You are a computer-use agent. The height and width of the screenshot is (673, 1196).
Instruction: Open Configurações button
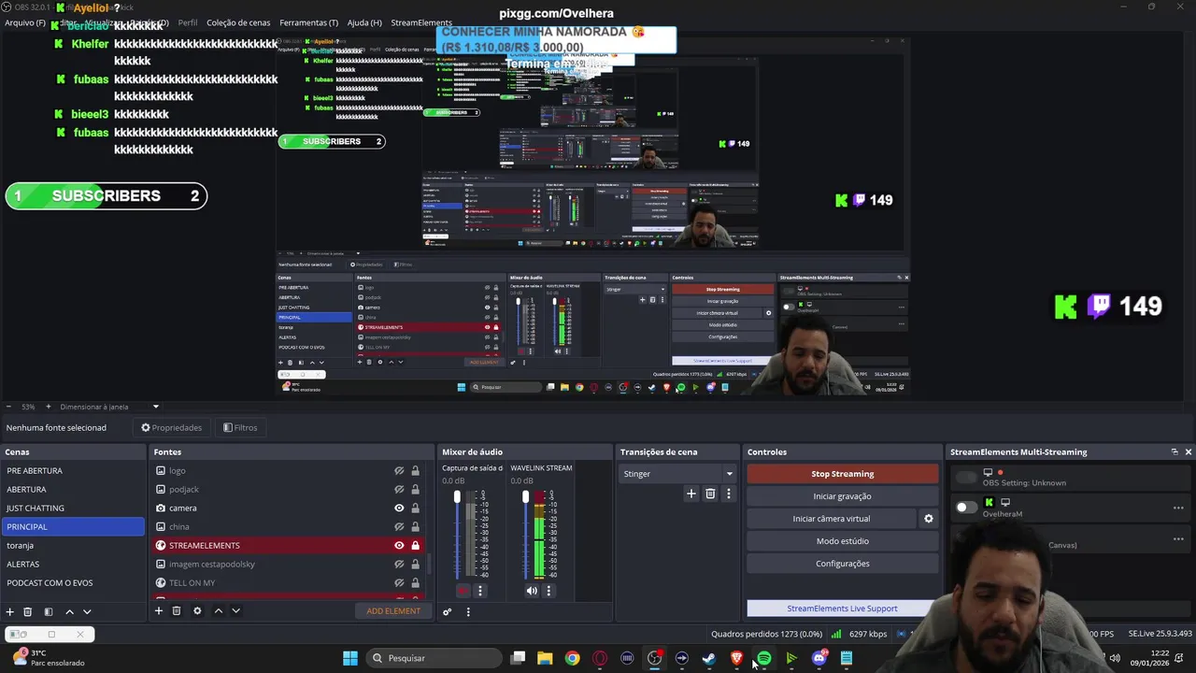pos(843,564)
